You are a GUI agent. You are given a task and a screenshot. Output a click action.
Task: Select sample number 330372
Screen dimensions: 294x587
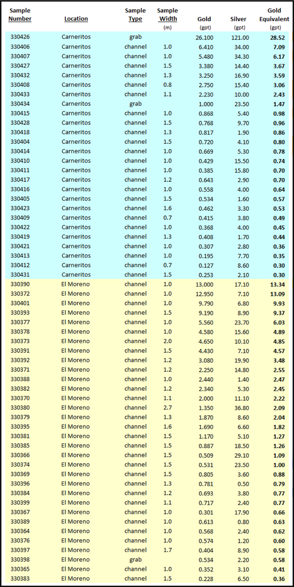[x=20, y=293]
